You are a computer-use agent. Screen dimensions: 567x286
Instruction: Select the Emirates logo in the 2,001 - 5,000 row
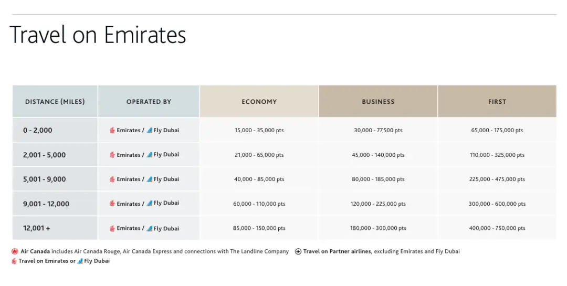point(112,155)
